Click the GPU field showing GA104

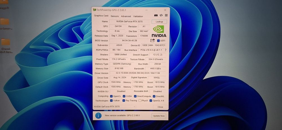(118, 26)
